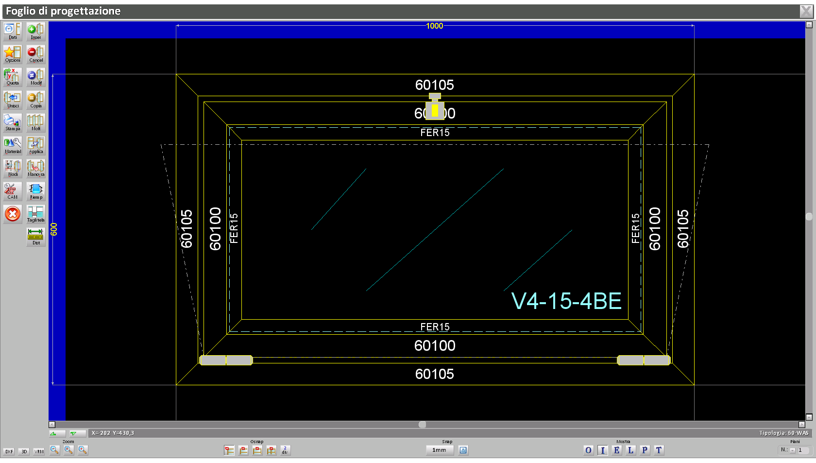Image resolution: width=816 pixels, height=463 pixels.
Task: Toggle Mostra L display option
Action: point(630,450)
